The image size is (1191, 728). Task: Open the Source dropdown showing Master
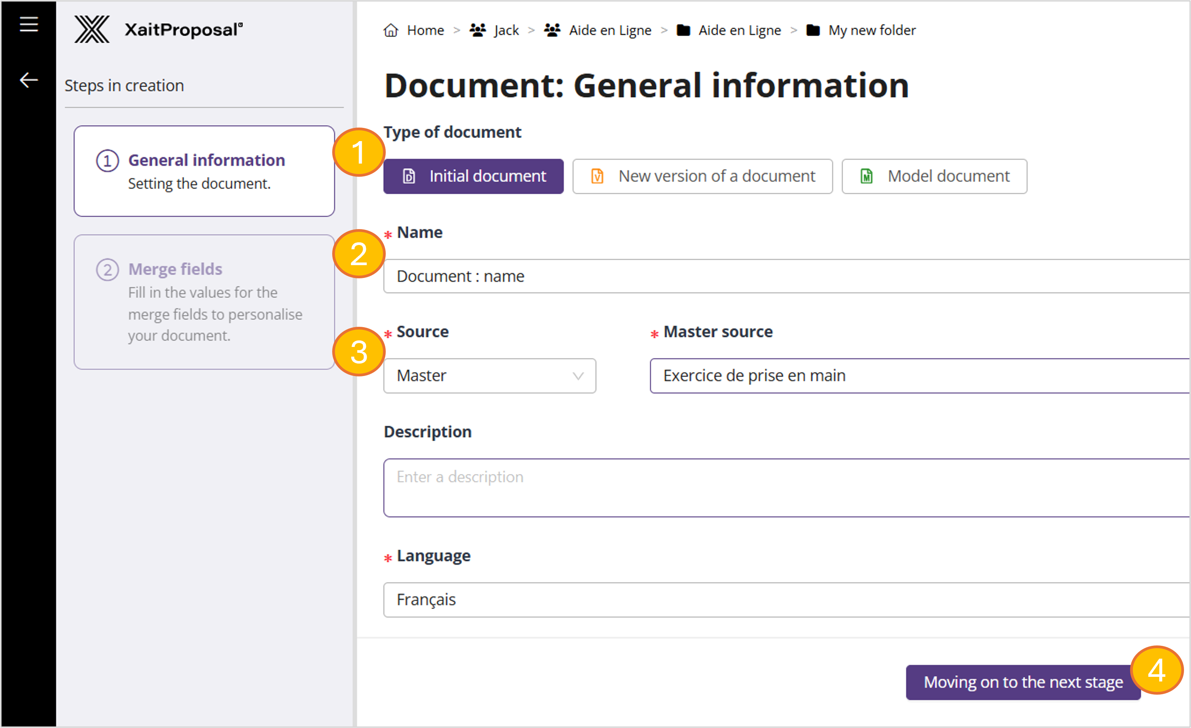coord(489,376)
